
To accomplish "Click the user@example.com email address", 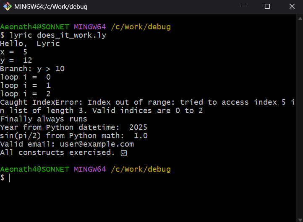I will tap(97, 144).
